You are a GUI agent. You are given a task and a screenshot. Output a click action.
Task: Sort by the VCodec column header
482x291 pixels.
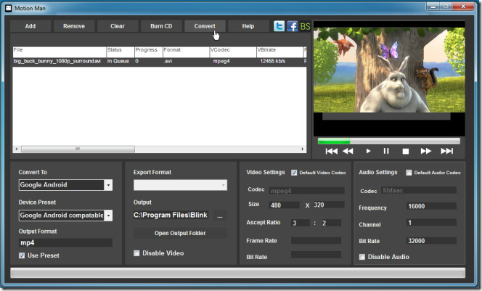[233, 52]
